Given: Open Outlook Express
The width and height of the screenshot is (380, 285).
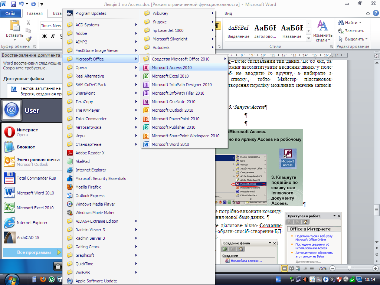Looking at the screenshot, I should coord(101,196).
